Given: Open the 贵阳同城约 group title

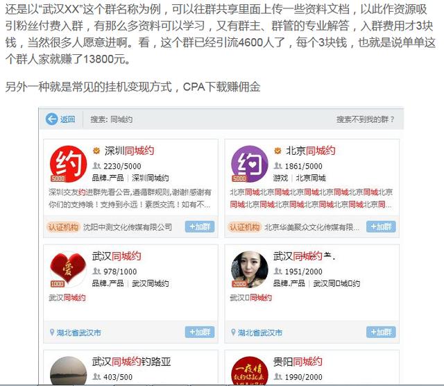Looking at the screenshot, I should click(x=298, y=362).
